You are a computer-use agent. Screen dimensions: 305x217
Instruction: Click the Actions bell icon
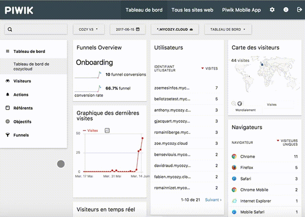pyautogui.click(x=7, y=94)
